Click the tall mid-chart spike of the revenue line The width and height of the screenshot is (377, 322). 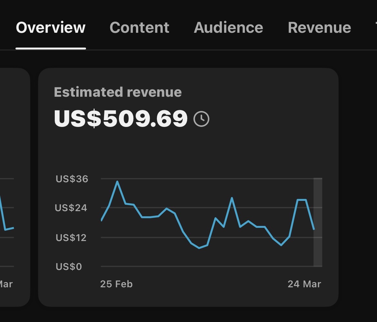click(232, 198)
